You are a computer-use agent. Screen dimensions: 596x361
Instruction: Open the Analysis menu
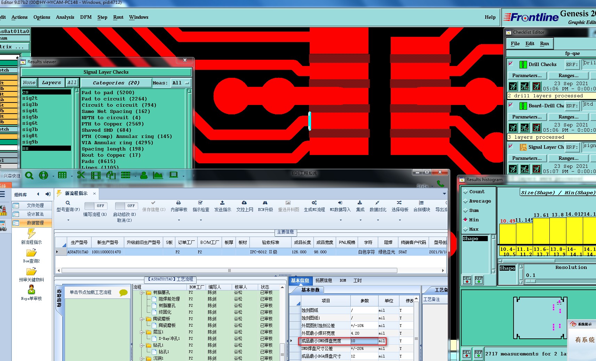pos(65,17)
